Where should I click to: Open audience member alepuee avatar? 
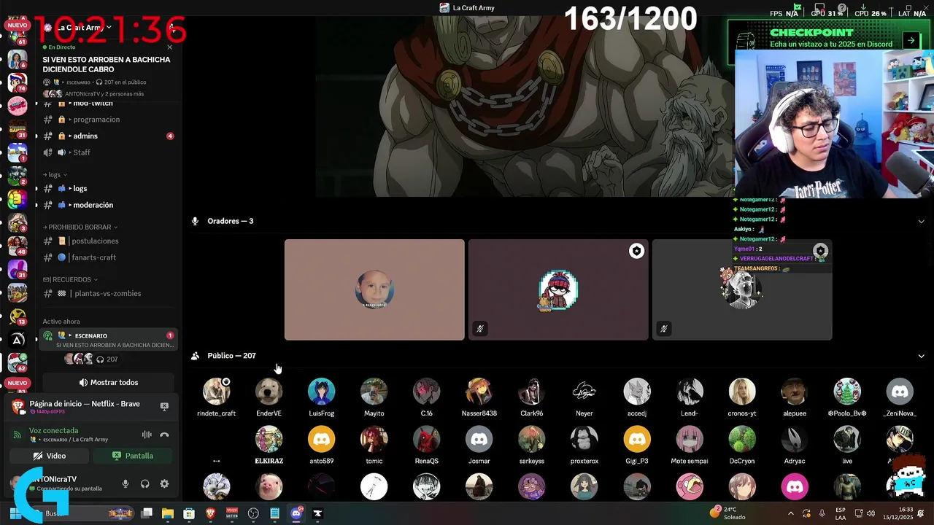coord(794,392)
